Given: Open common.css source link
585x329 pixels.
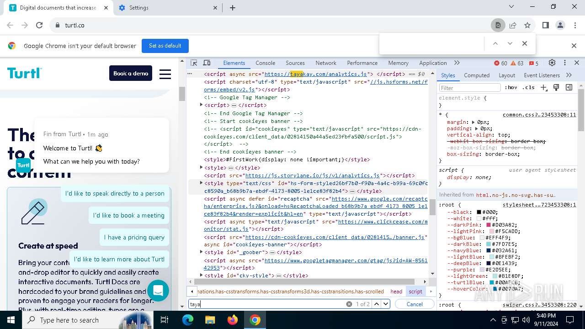Looking at the screenshot, I should click(539, 115).
